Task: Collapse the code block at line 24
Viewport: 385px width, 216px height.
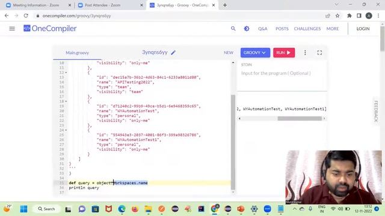Action: click(66, 130)
